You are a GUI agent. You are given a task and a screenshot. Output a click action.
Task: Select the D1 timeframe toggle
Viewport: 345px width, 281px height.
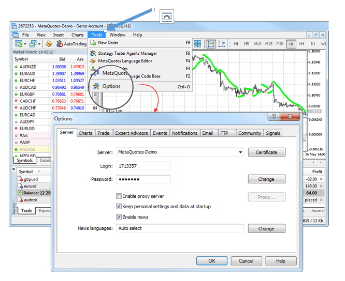point(313,44)
